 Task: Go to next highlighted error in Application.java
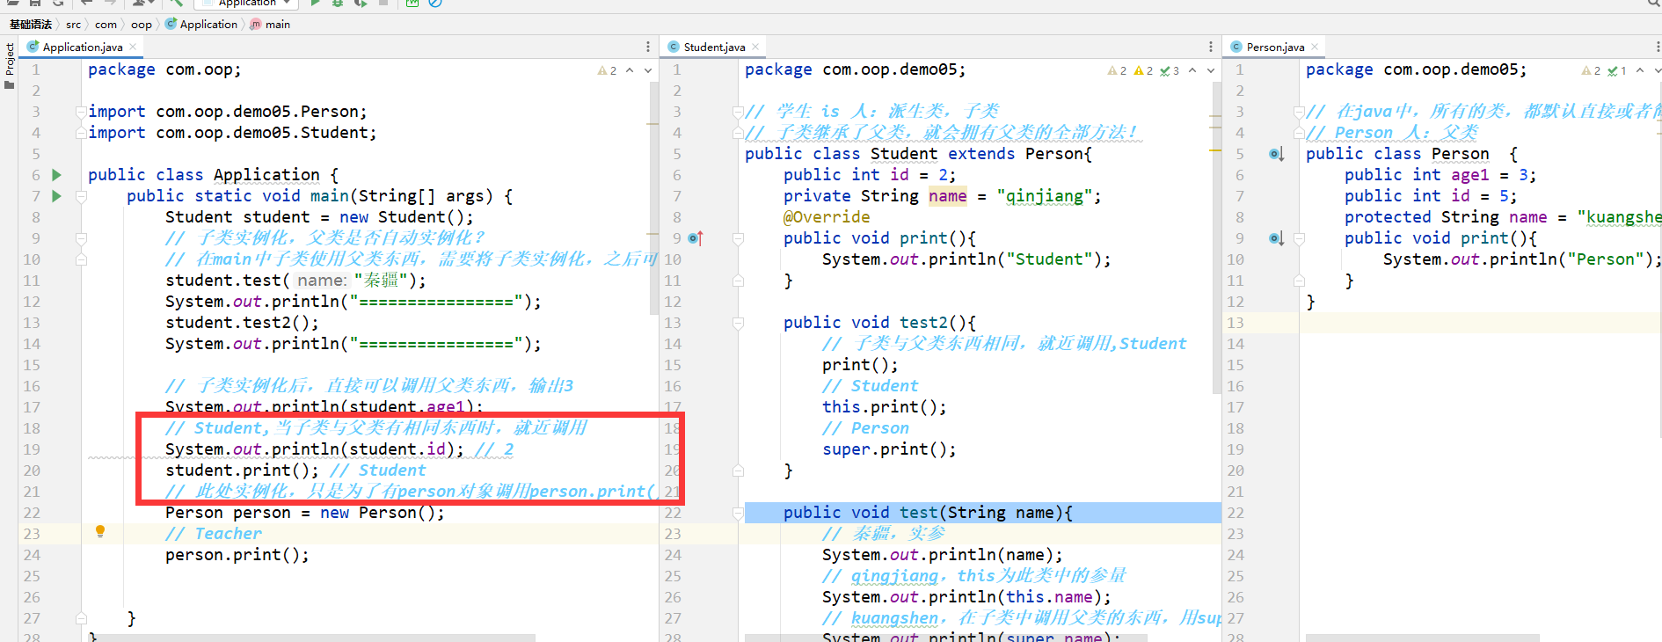coord(648,70)
